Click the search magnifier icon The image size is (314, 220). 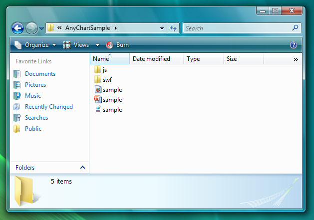coord(295,28)
